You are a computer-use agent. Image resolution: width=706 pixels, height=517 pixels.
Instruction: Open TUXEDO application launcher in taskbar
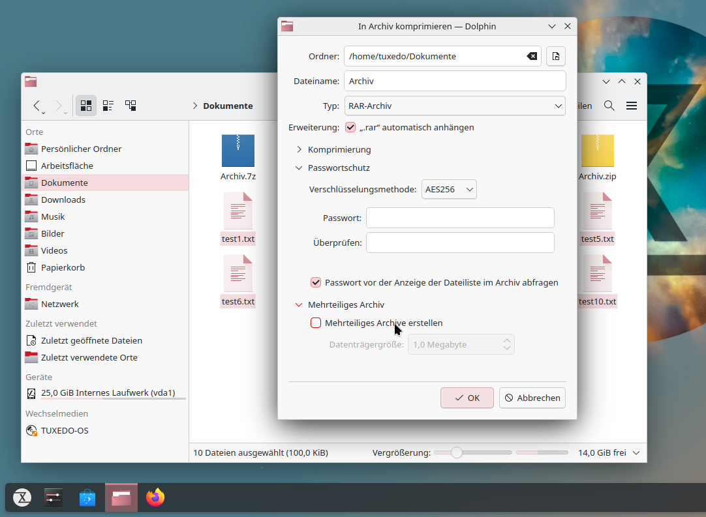(22, 497)
